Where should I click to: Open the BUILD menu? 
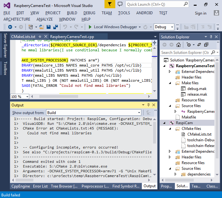tap(72, 13)
